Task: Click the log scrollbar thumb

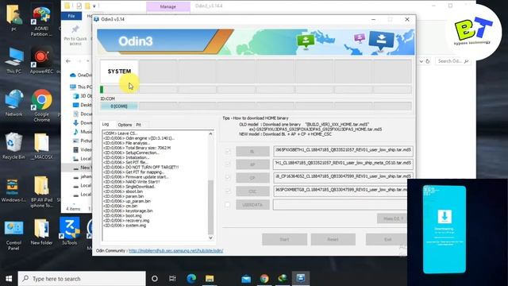Action: [x=210, y=207]
